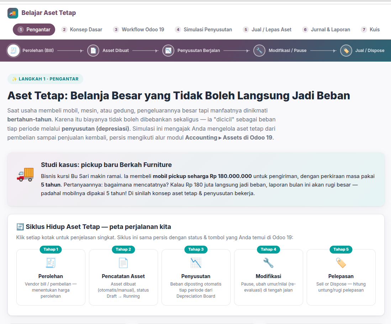391x324 pixels.
Task: Click the Perolehan (Bill) banner label
Action: tap(38, 51)
